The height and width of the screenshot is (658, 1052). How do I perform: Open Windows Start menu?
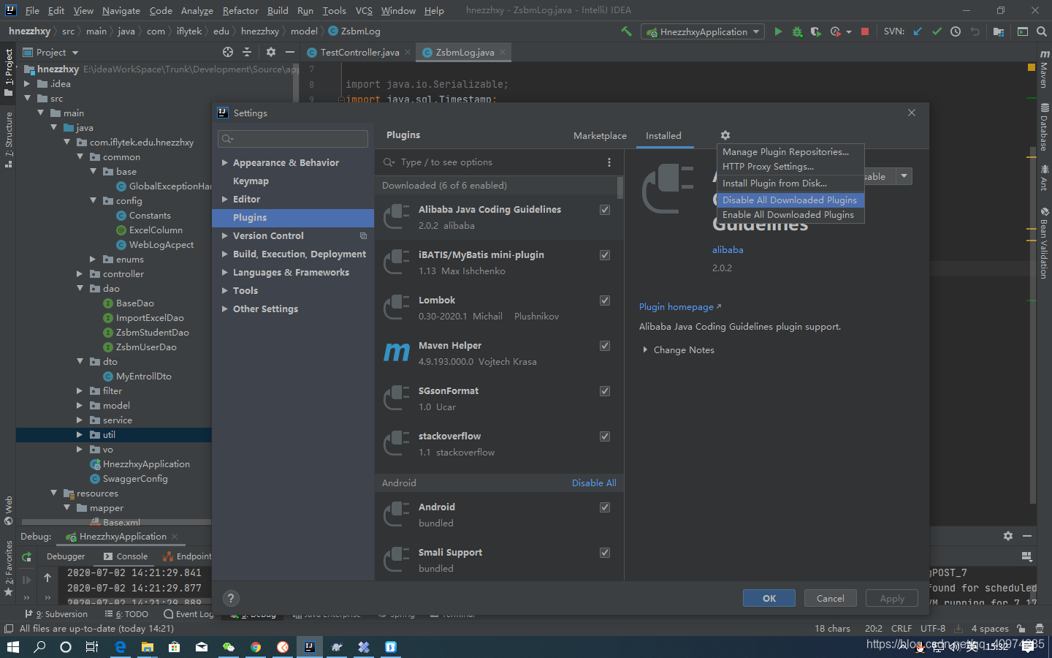[13, 647]
